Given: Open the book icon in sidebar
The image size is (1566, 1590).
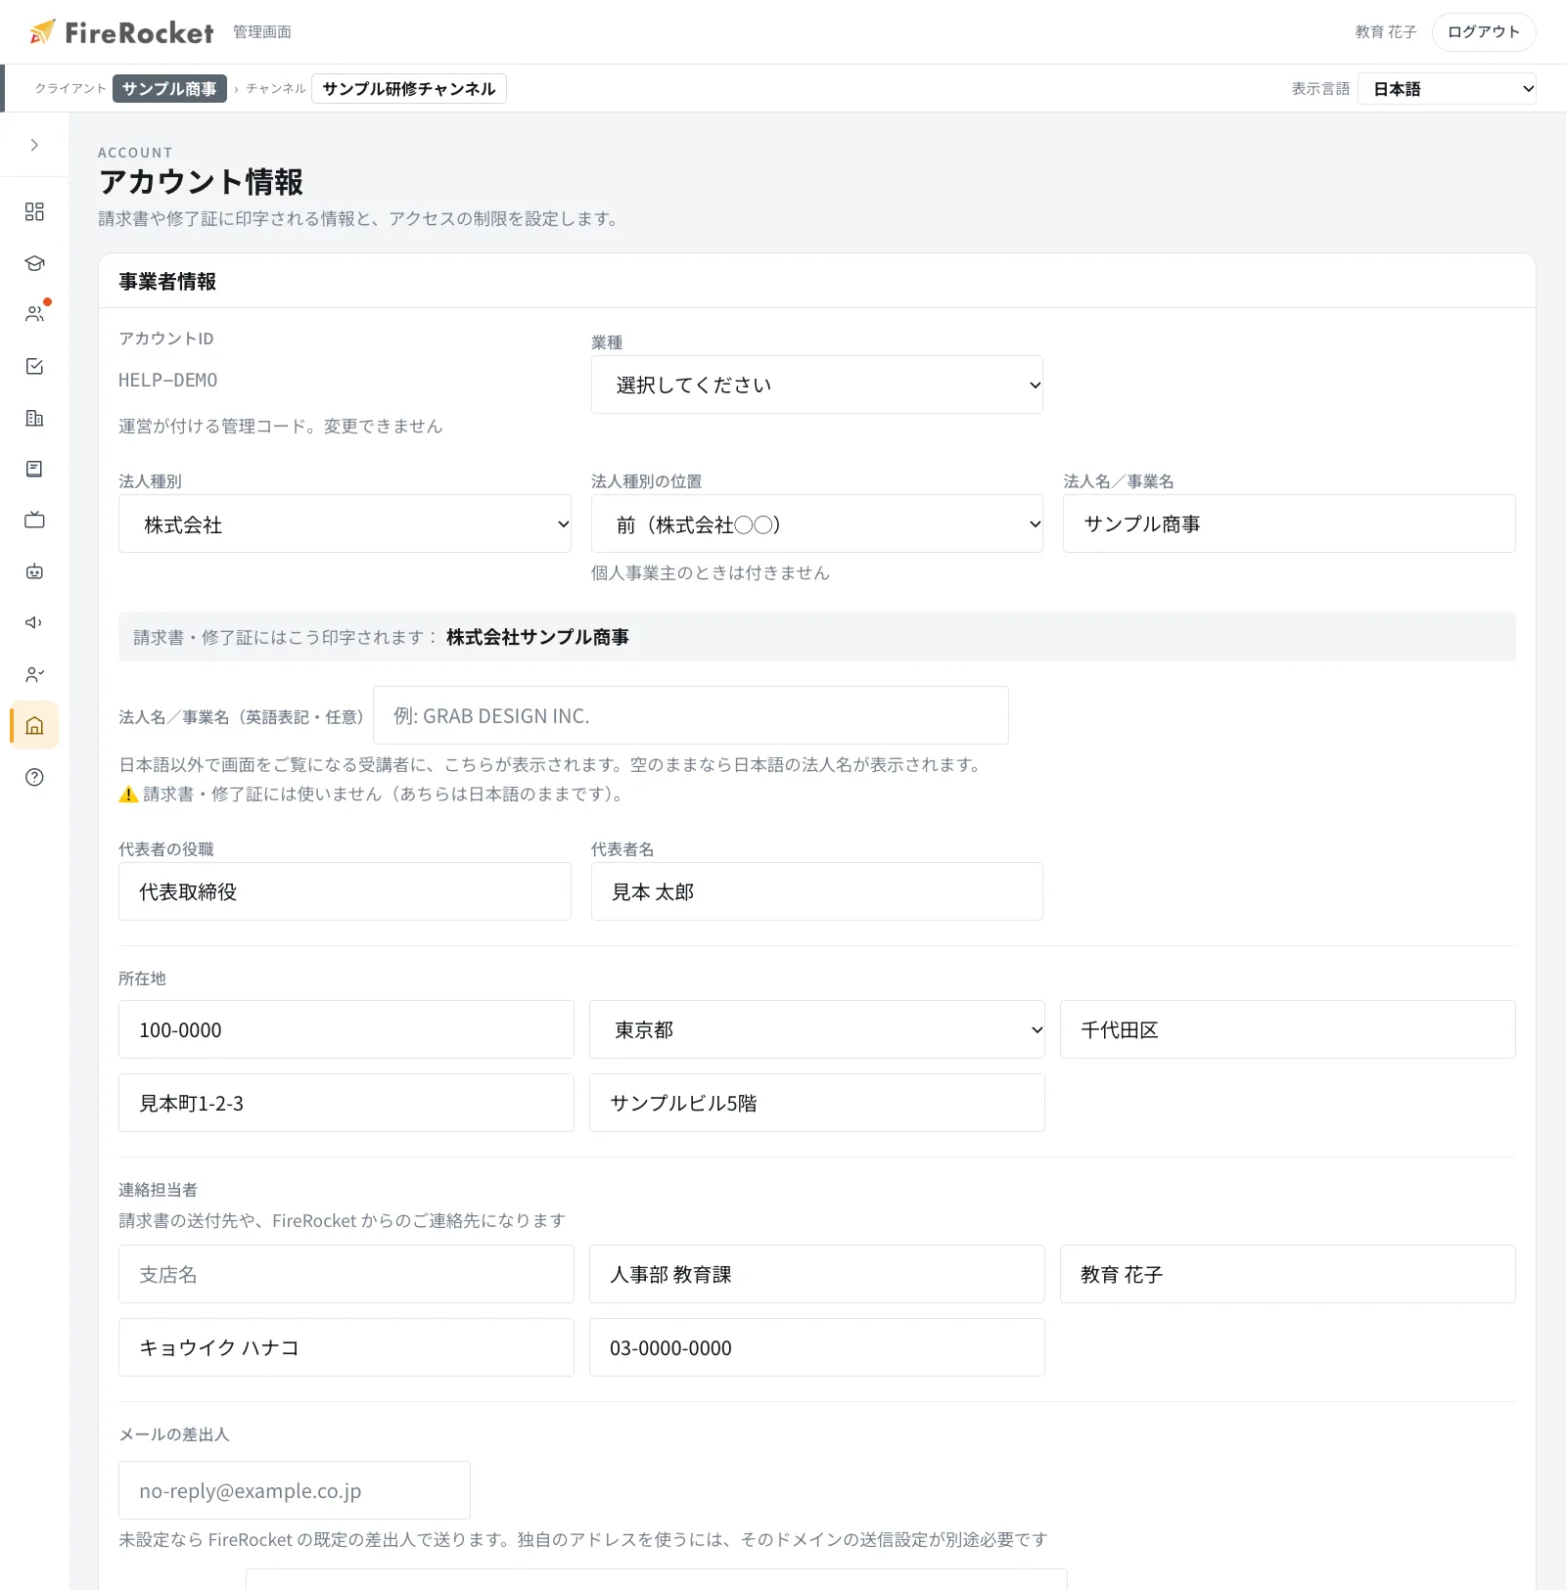Looking at the screenshot, I should point(34,469).
